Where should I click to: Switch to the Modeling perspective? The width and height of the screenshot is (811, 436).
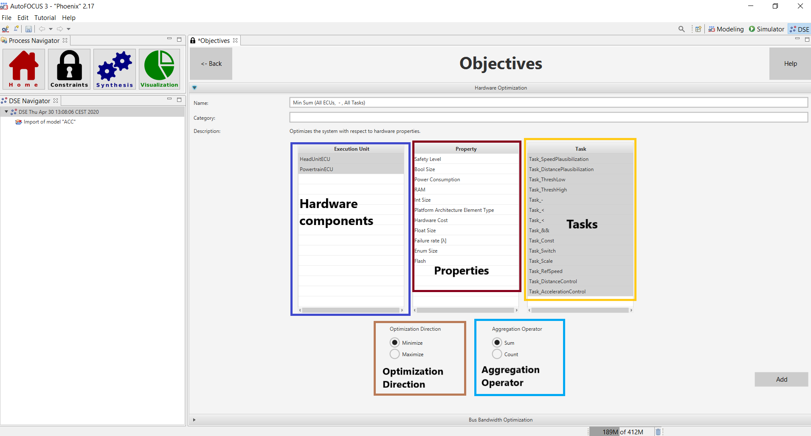click(x=726, y=29)
